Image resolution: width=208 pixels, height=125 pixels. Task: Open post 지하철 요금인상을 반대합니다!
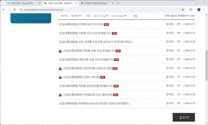coord(86,86)
